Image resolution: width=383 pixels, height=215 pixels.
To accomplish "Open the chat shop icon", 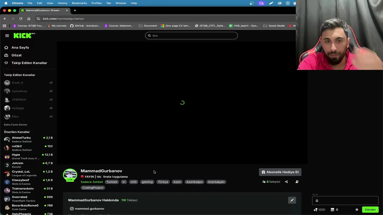I will [x=332, y=210].
